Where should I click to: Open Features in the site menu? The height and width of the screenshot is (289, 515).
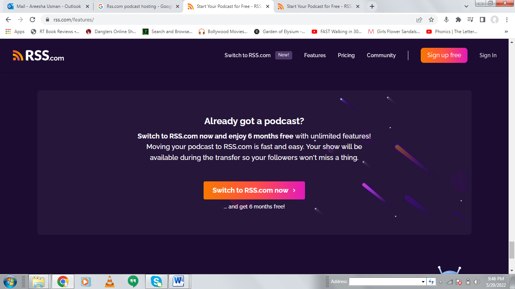(315, 55)
